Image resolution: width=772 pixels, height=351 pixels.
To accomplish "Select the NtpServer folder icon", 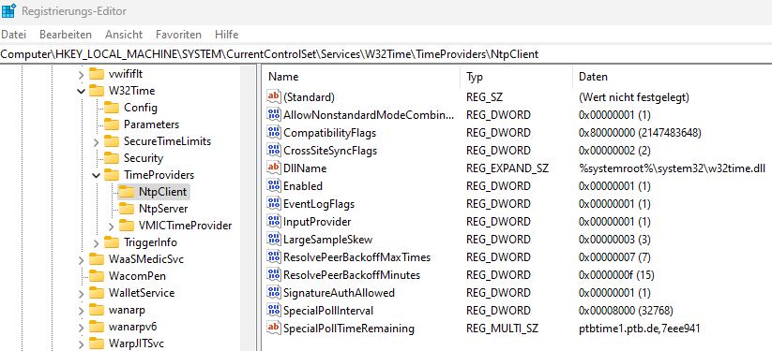I will click(127, 209).
